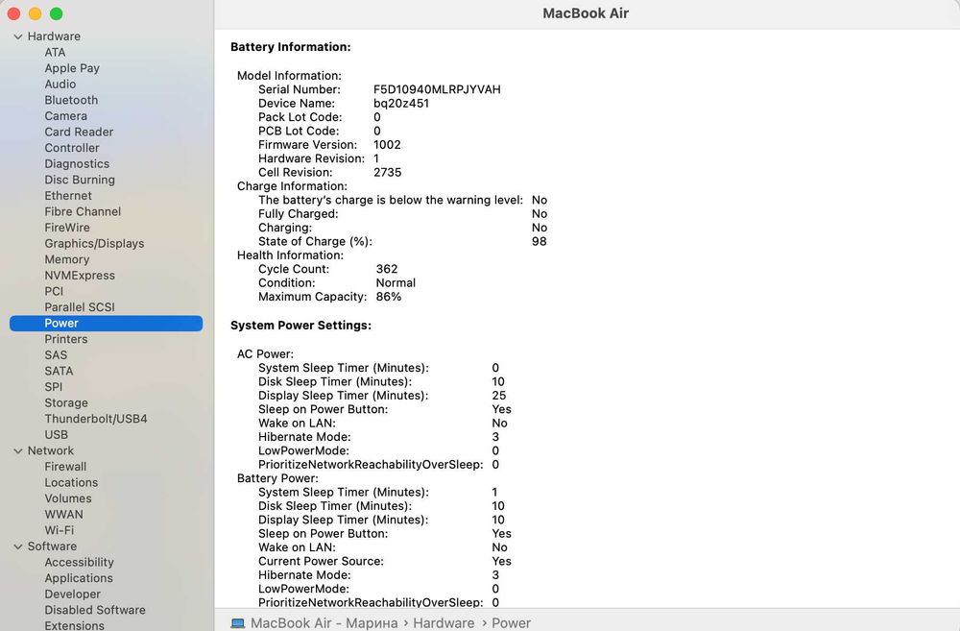Select SAS in the sidebar
This screenshot has height=631, width=960.
point(56,355)
